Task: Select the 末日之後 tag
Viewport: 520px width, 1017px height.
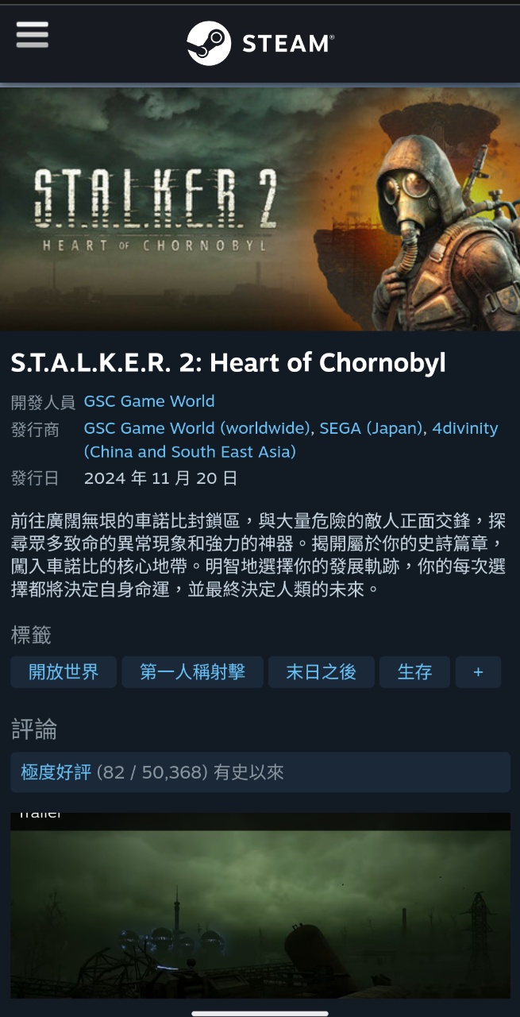Action: click(322, 672)
